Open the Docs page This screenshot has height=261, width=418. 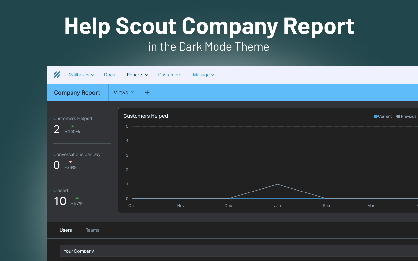point(109,75)
